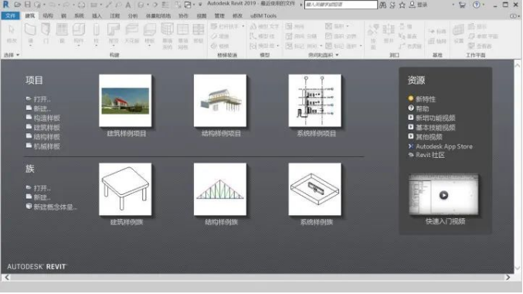The height and width of the screenshot is (294, 523).
Task: Select the Roof (屋顶) tool
Action: 114,34
